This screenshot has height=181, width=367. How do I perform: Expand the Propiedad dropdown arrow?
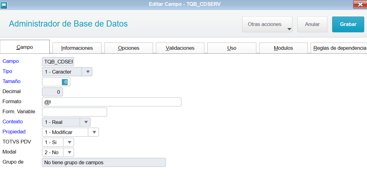93,132
